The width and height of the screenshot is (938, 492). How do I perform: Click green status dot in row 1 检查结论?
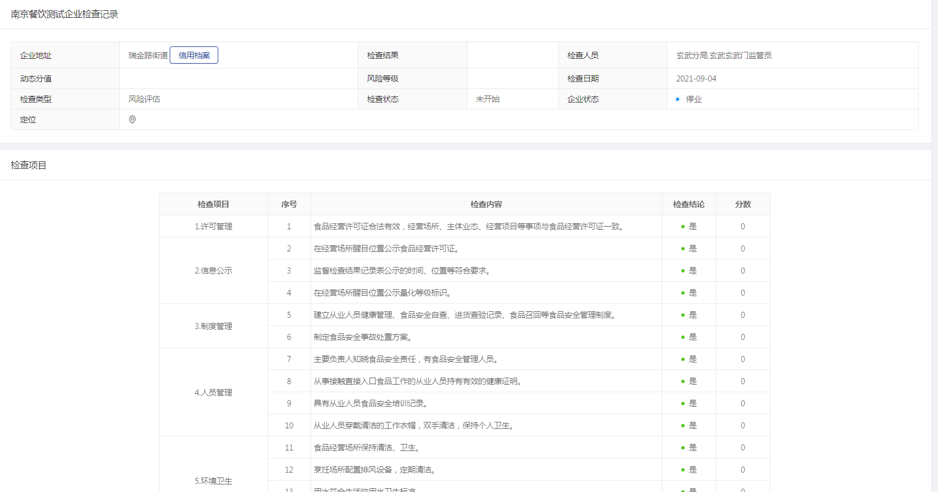[x=683, y=227]
